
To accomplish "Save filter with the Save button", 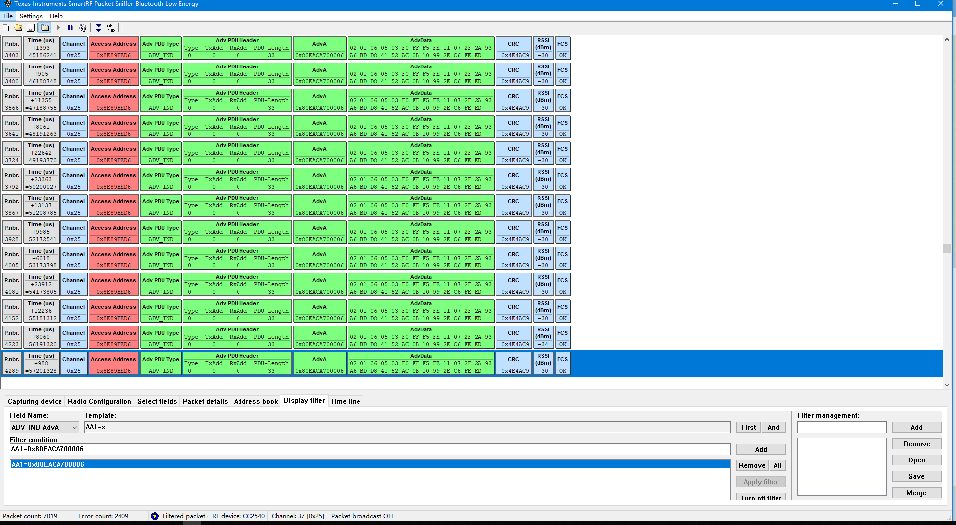I will [x=916, y=476].
